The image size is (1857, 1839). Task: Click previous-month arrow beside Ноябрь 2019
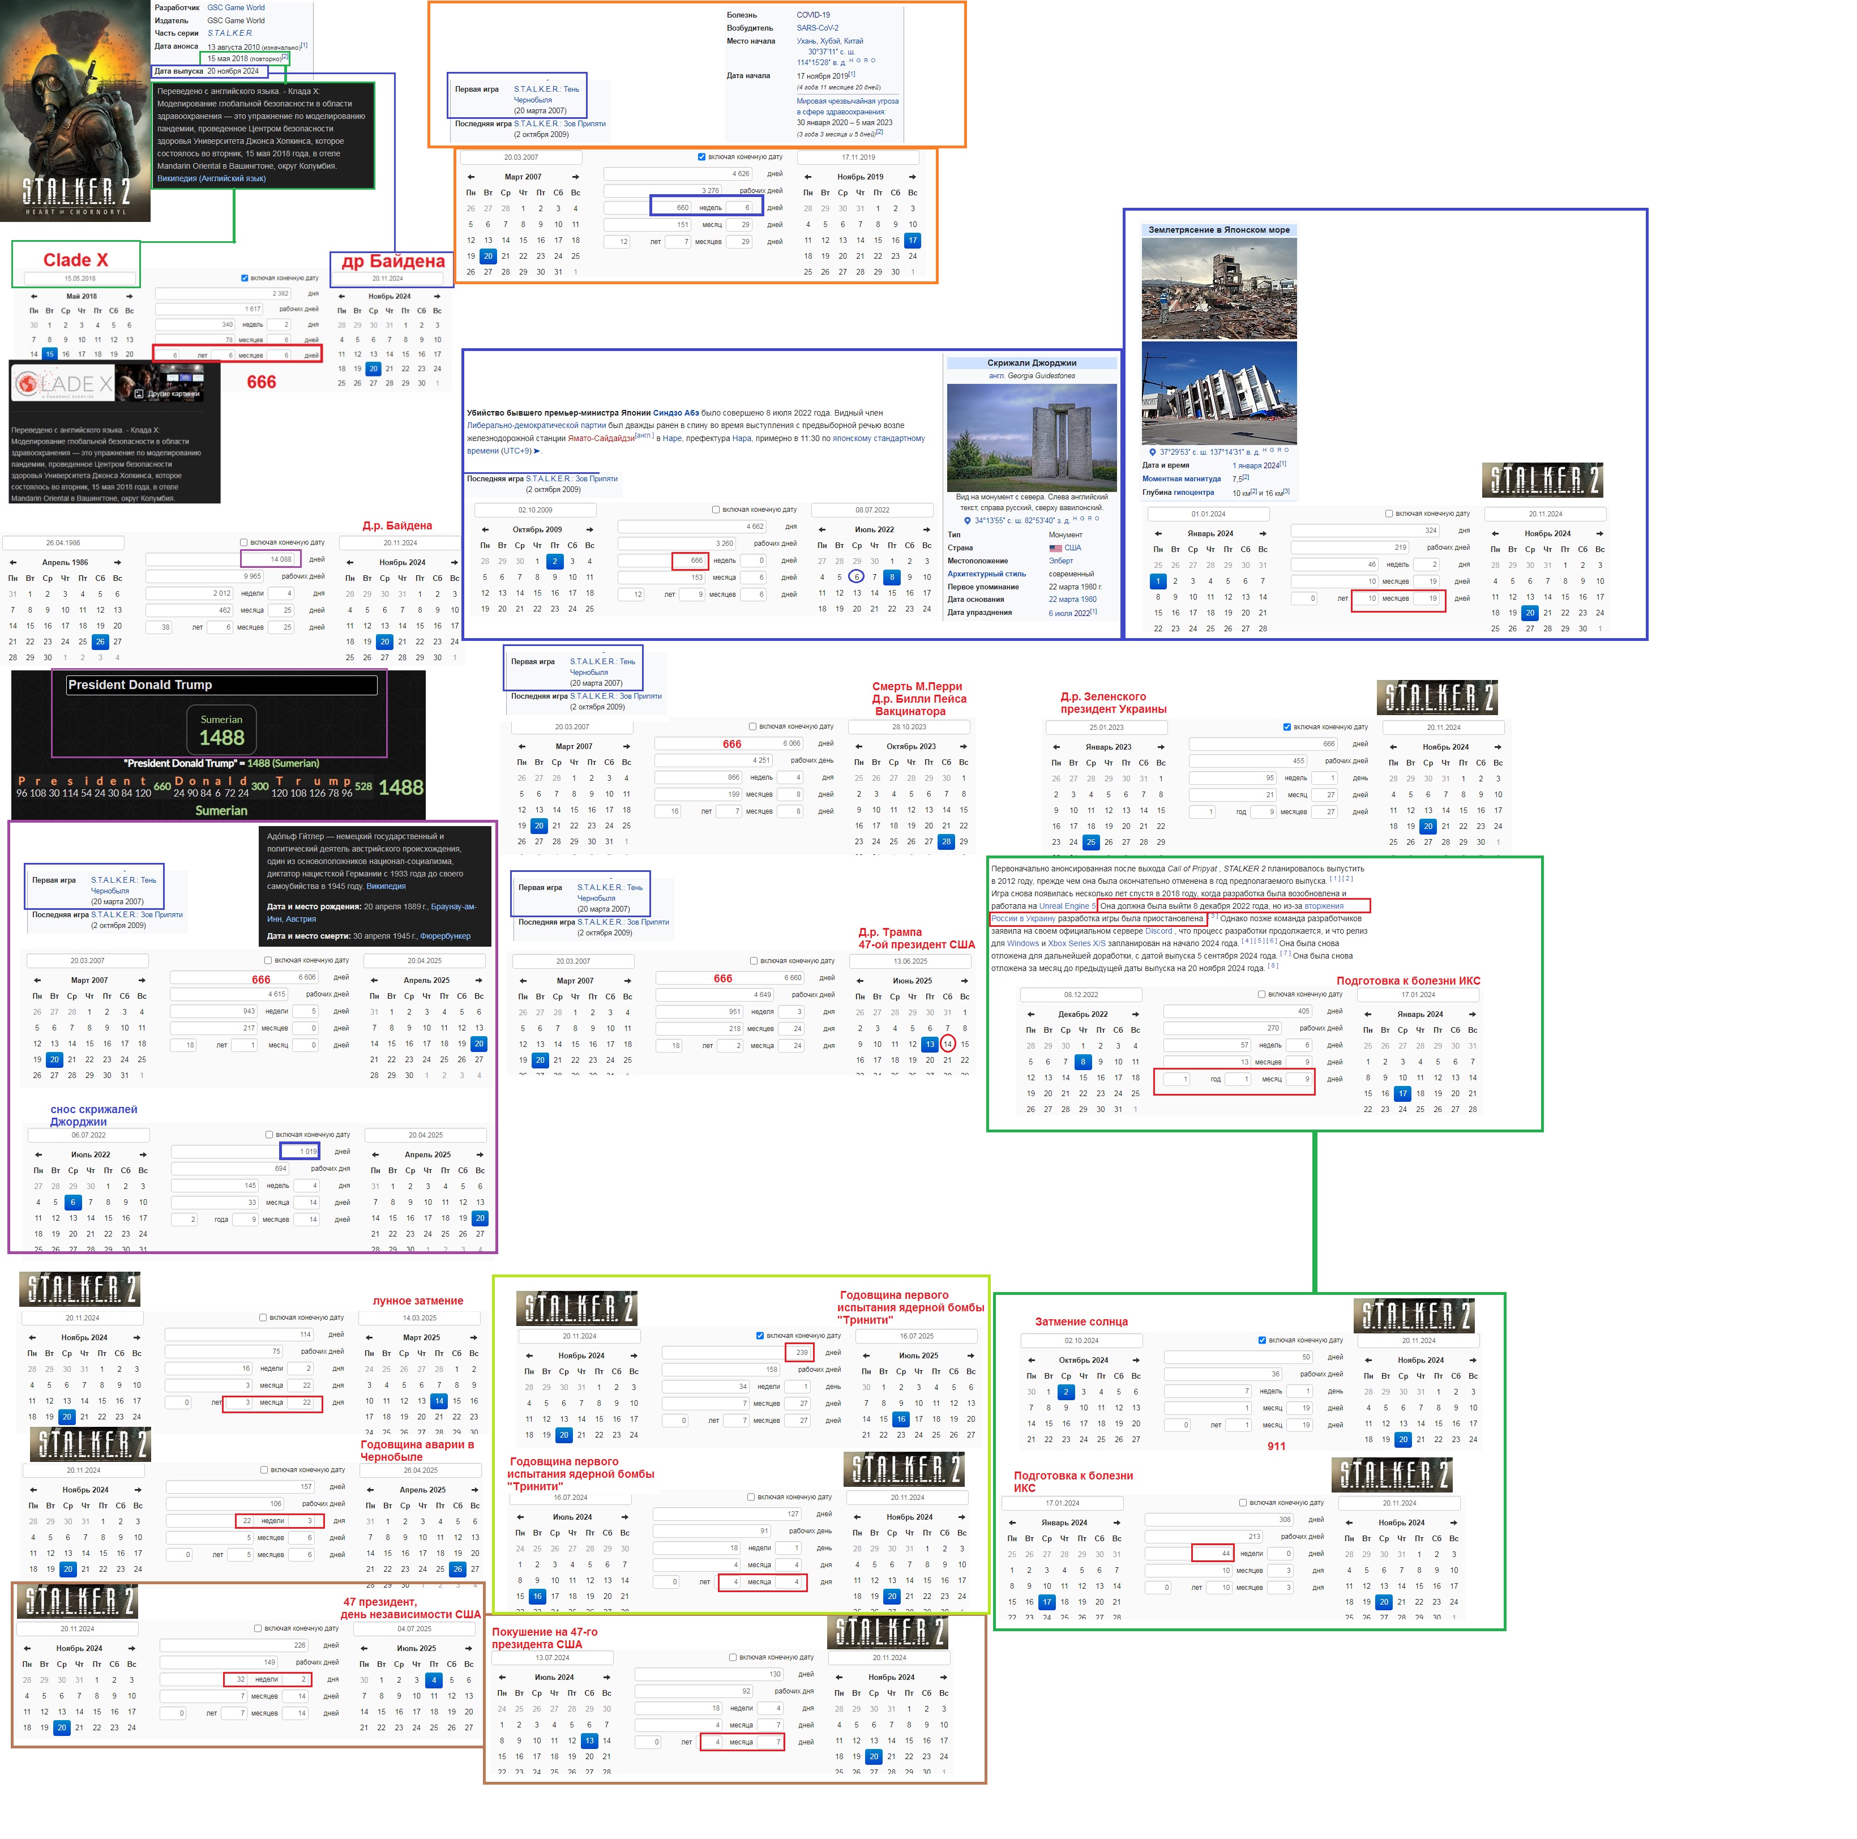[x=807, y=177]
